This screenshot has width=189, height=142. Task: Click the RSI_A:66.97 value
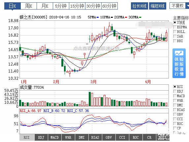pos(30,111)
